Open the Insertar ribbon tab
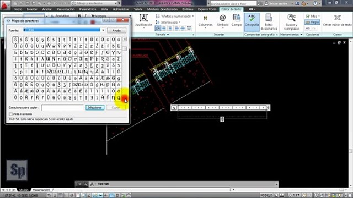Viewport: 353px width, 198px height. 32,9
